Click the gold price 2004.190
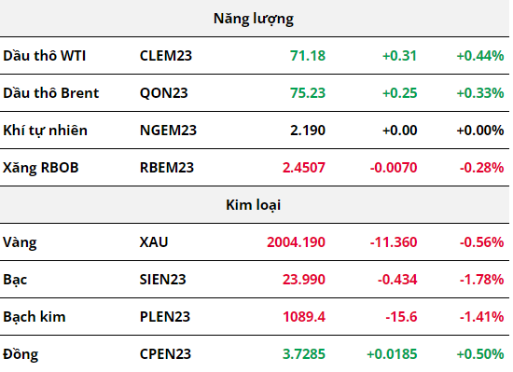The height and width of the screenshot is (372, 513). [x=296, y=242]
